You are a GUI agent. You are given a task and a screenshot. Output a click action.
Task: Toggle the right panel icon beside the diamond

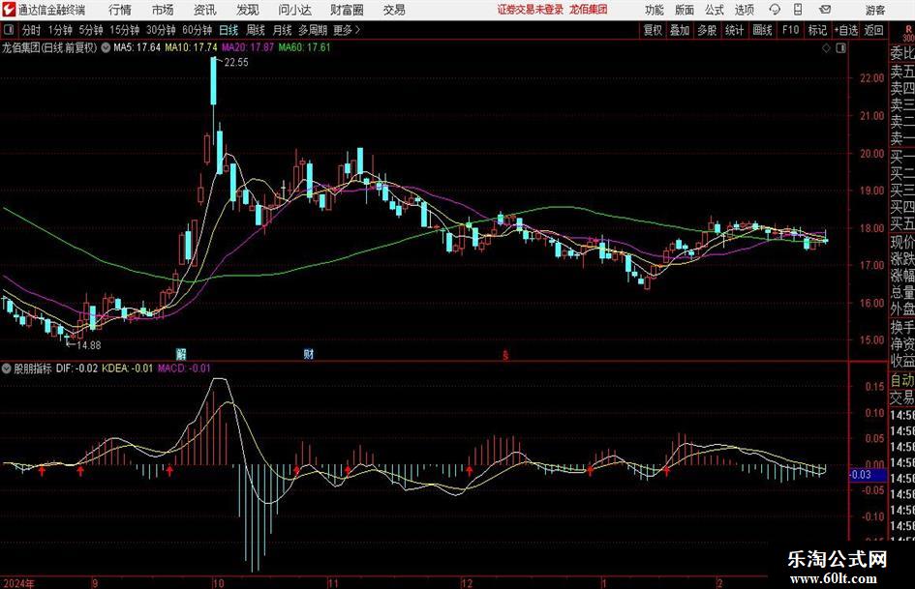pyautogui.click(x=840, y=48)
